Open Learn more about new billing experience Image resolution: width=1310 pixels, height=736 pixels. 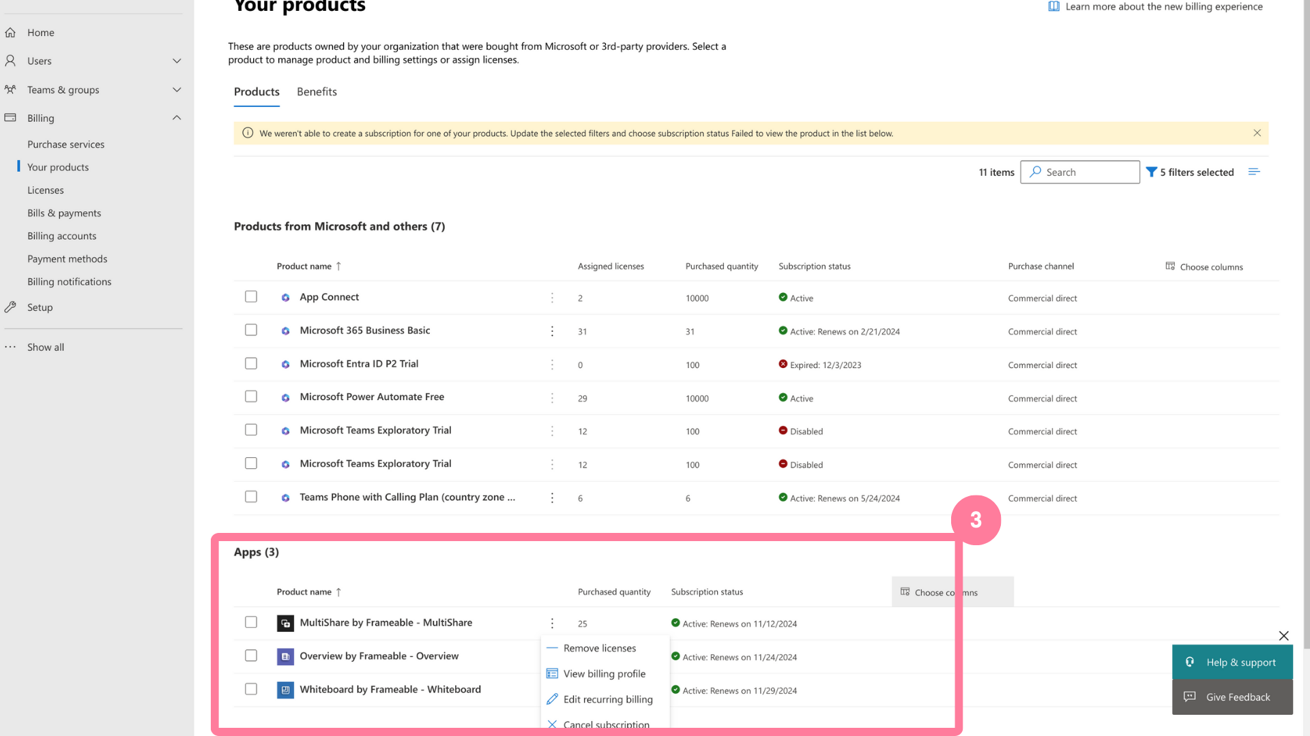(x=1163, y=7)
